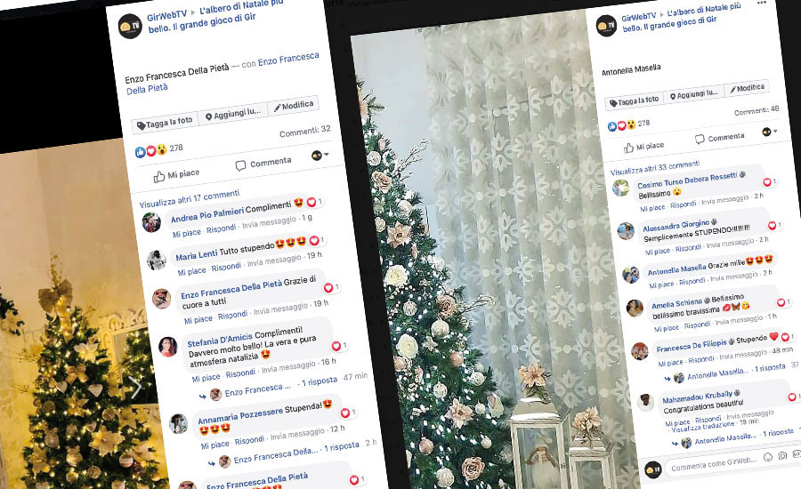
Task: Click Modifica button in right post
Action: pyautogui.click(x=747, y=88)
